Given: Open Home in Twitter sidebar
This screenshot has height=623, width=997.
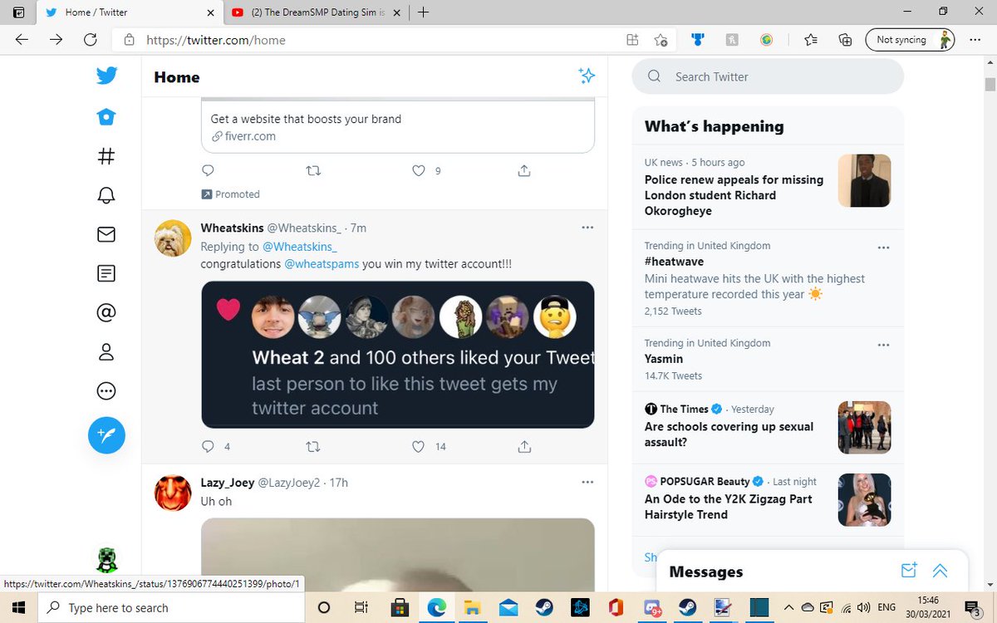Looking at the screenshot, I should tap(106, 116).
